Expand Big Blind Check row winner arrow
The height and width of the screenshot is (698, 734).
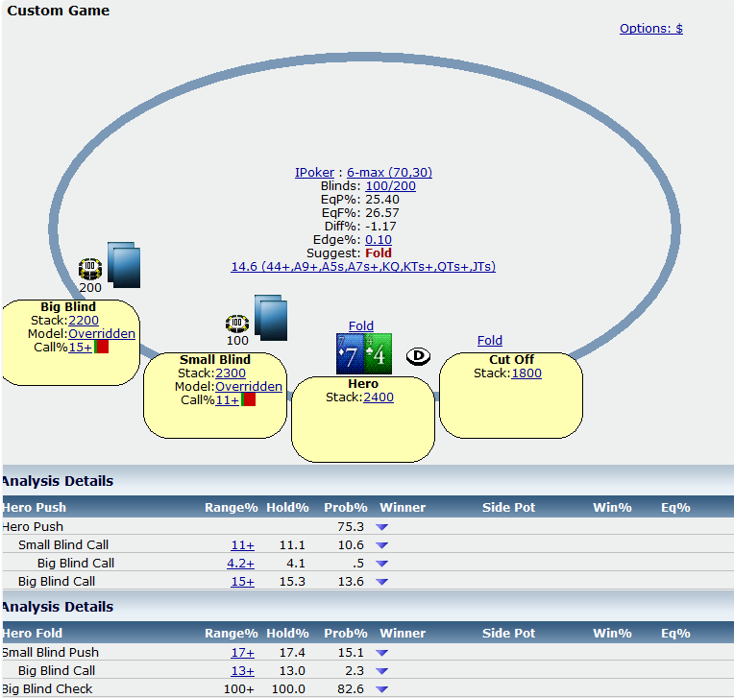pos(381,689)
